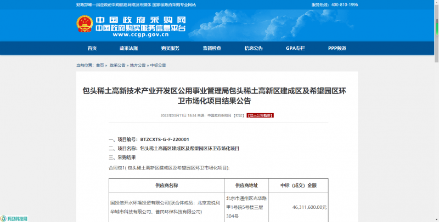439x222 pixels.
Task: Switch to the 信息公告 tab
Action: click(254, 48)
